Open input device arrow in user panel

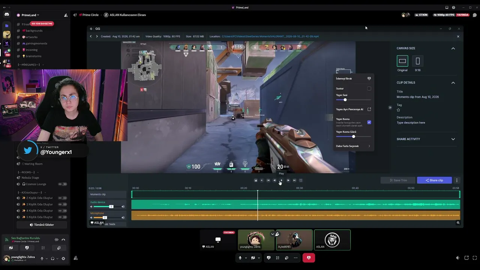[46, 258]
